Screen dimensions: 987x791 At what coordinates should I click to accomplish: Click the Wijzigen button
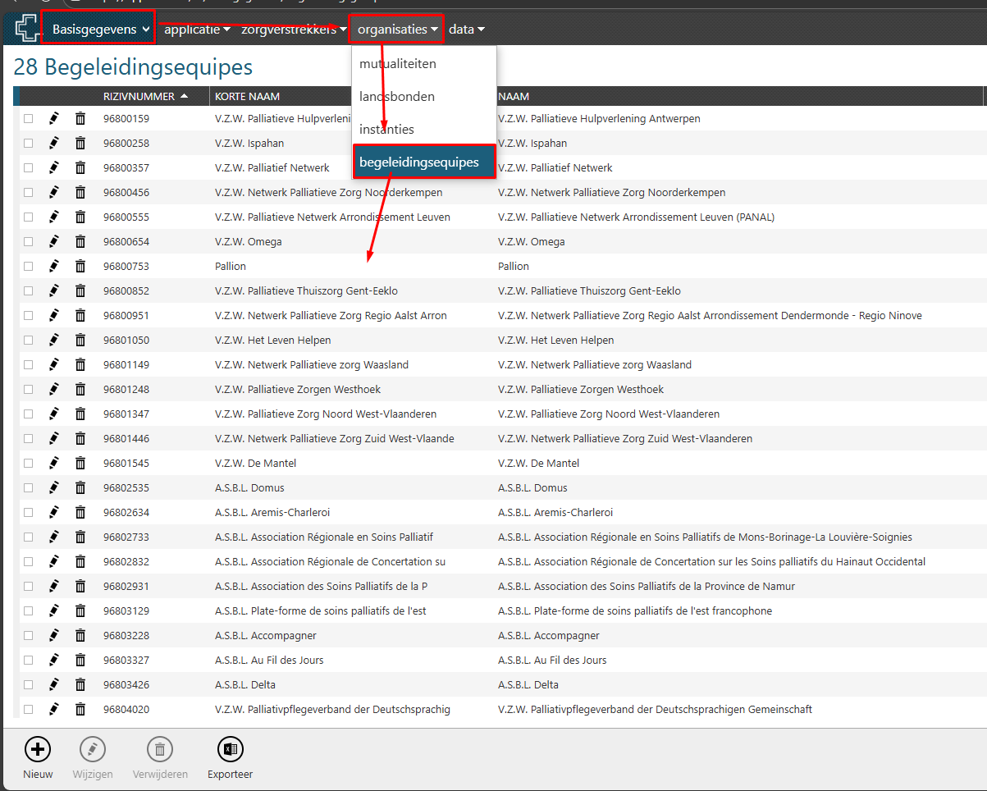click(93, 757)
